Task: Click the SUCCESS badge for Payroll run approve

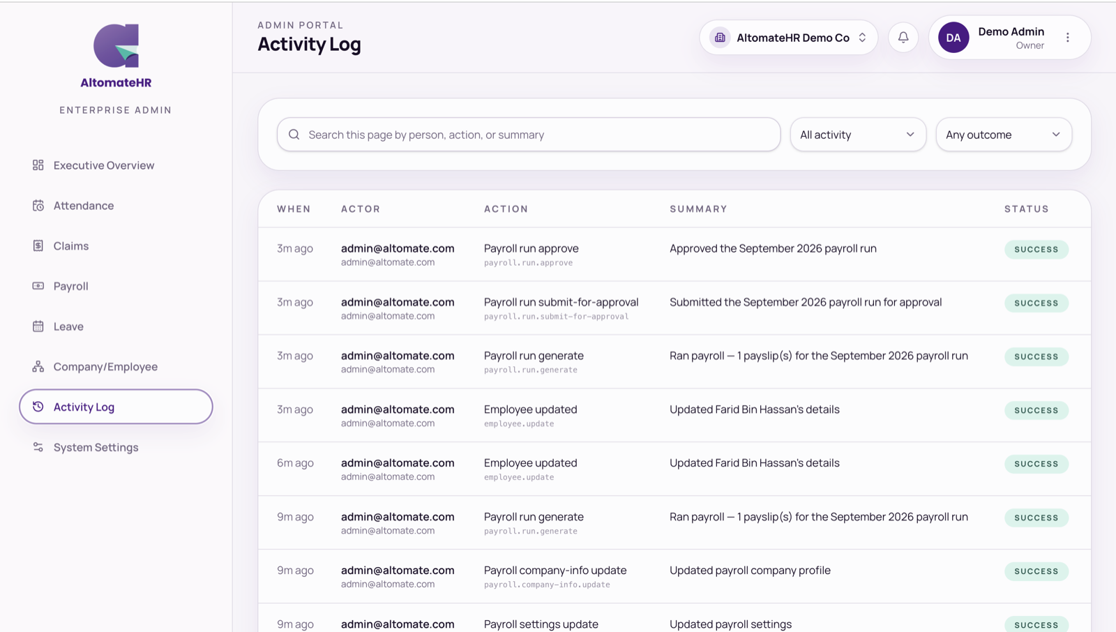Action: [1036, 249]
